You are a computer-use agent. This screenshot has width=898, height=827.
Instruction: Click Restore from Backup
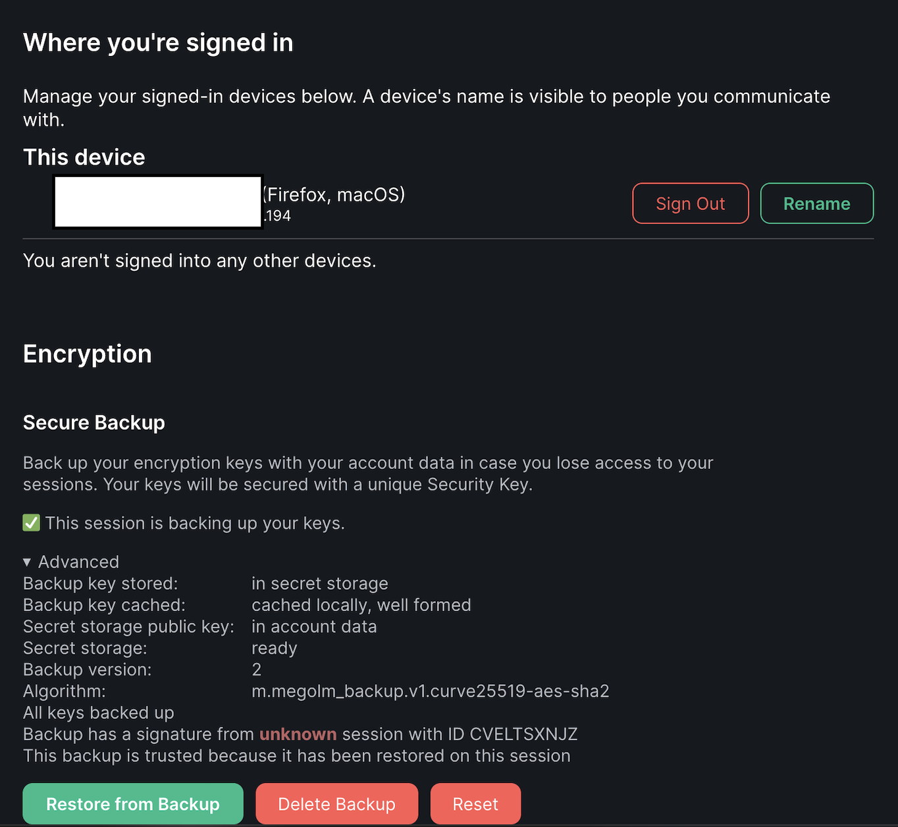tap(132, 803)
